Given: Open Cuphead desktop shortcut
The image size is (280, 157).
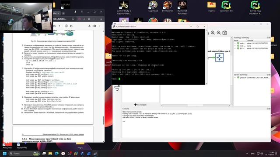Looking at the screenshot, I should 153,7.
